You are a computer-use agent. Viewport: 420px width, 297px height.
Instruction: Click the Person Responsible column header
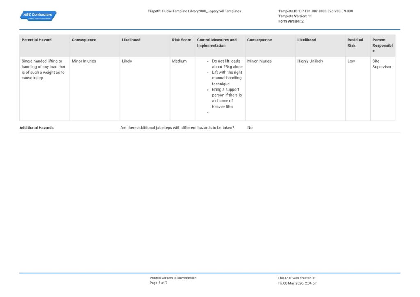(382, 45)
